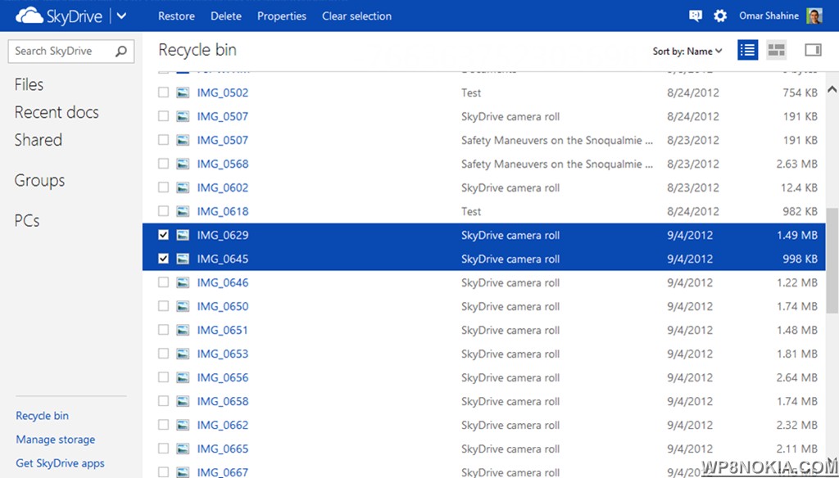Screen dimensions: 839x478
Task: Check the box for IMG_0502
Action: (163, 92)
